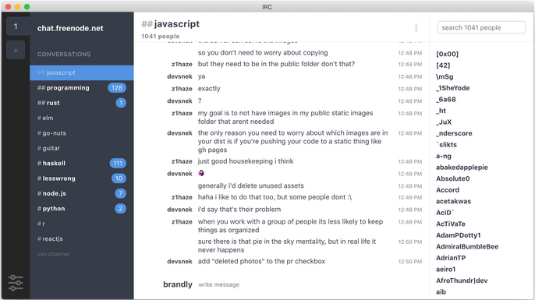Click the CONVERSATIONS section header

[x=64, y=55]
